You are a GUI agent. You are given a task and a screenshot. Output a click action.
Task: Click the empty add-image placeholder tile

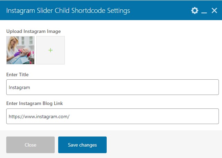pyautogui.click(x=51, y=50)
